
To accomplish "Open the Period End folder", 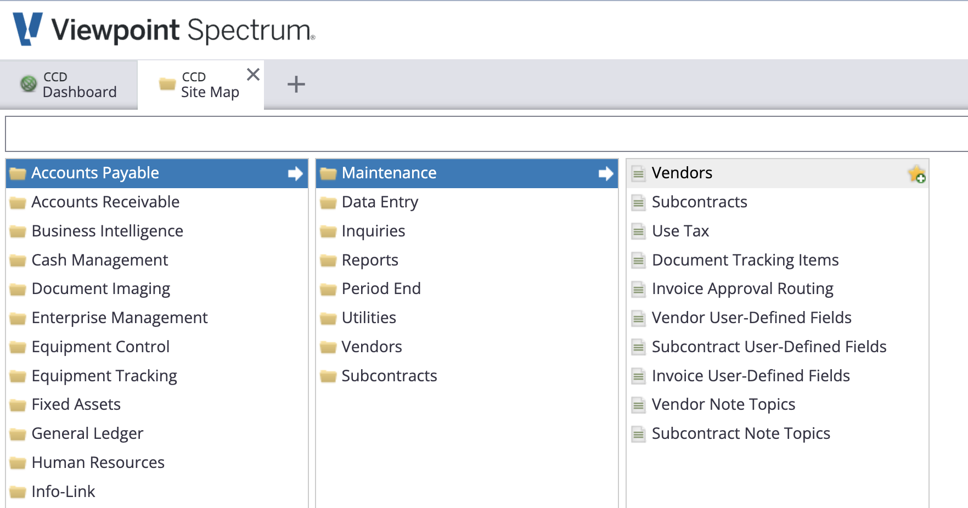I will (467, 289).
